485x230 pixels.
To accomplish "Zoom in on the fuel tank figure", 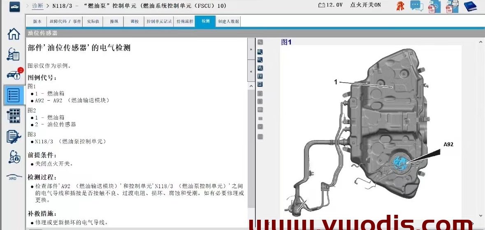I will click(x=260, y=52).
